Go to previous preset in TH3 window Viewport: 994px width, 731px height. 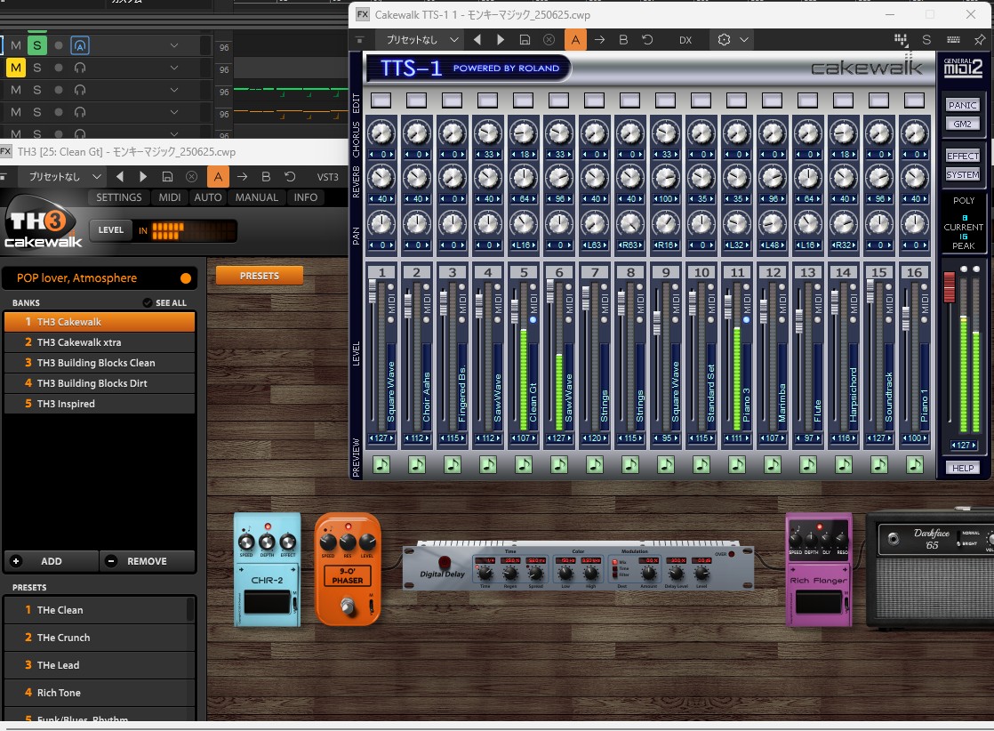pos(120,177)
